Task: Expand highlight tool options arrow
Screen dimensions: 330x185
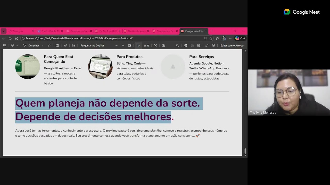Action: point(17,45)
